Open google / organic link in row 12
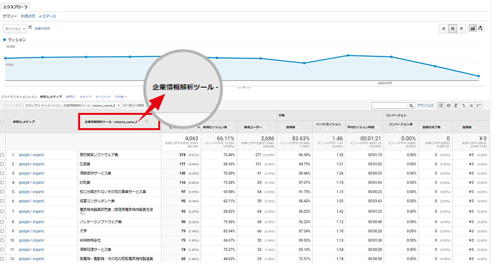 point(31,259)
